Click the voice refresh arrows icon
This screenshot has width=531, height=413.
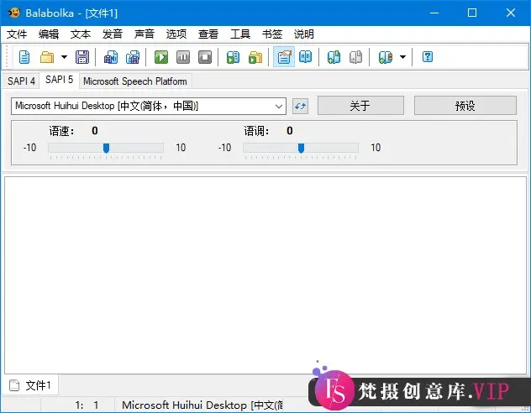point(301,107)
